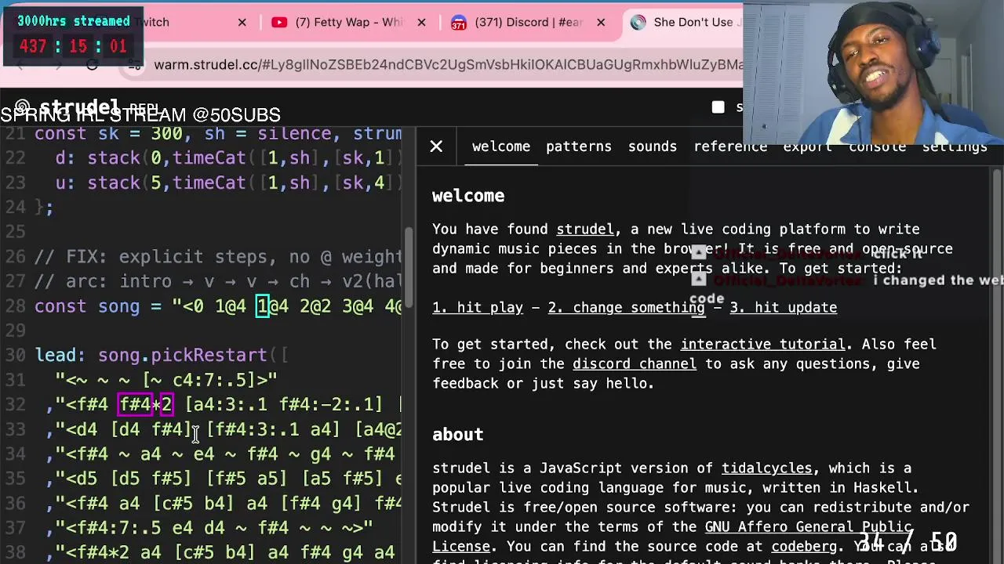Open the site information icon in address bar
1004x564 pixels.
coord(135,64)
